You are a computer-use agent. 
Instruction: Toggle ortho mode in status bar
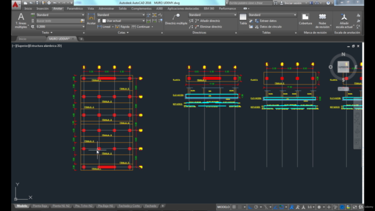(x=250, y=207)
